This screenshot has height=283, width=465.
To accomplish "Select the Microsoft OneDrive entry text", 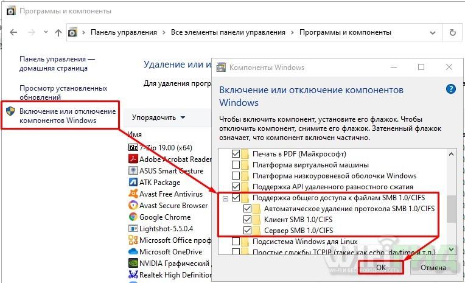I will point(171,252).
